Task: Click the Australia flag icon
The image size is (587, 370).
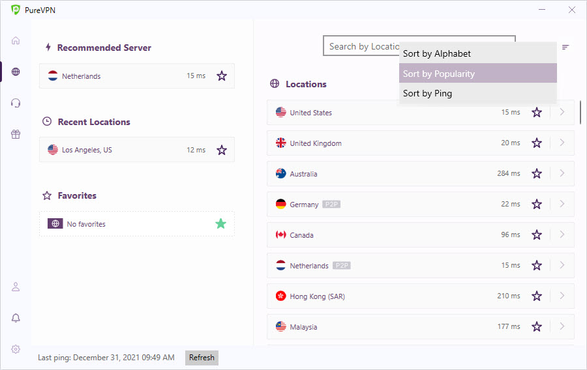Action: tap(280, 173)
